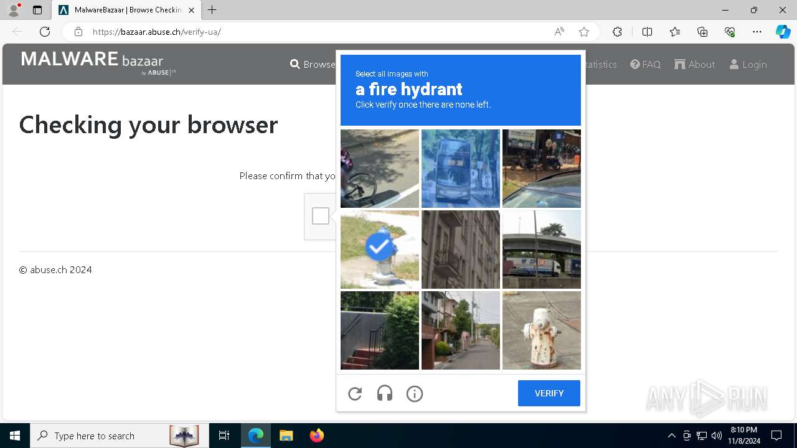Open Microsoft Edge from the taskbar
The image size is (797, 448).
coord(256,436)
